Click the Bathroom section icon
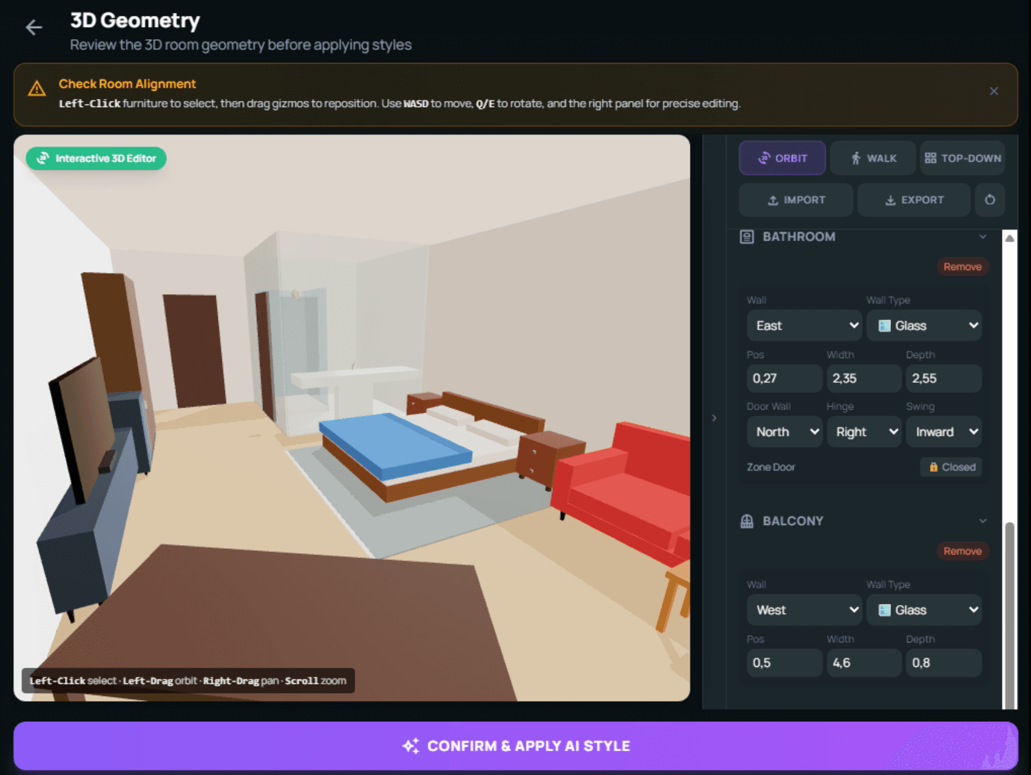Viewport: 1031px width, 775px height. tap(747, 237)
